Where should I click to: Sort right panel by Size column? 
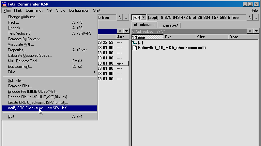[212, 37]
